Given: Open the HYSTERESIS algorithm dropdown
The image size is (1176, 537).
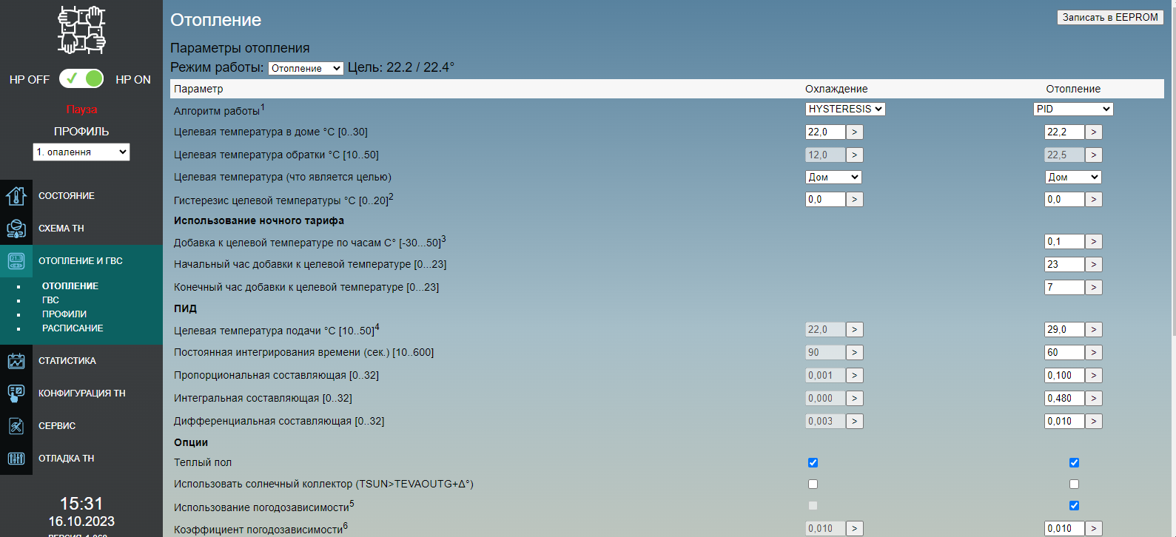Looking at the screenshot, I should pos(845,109).
